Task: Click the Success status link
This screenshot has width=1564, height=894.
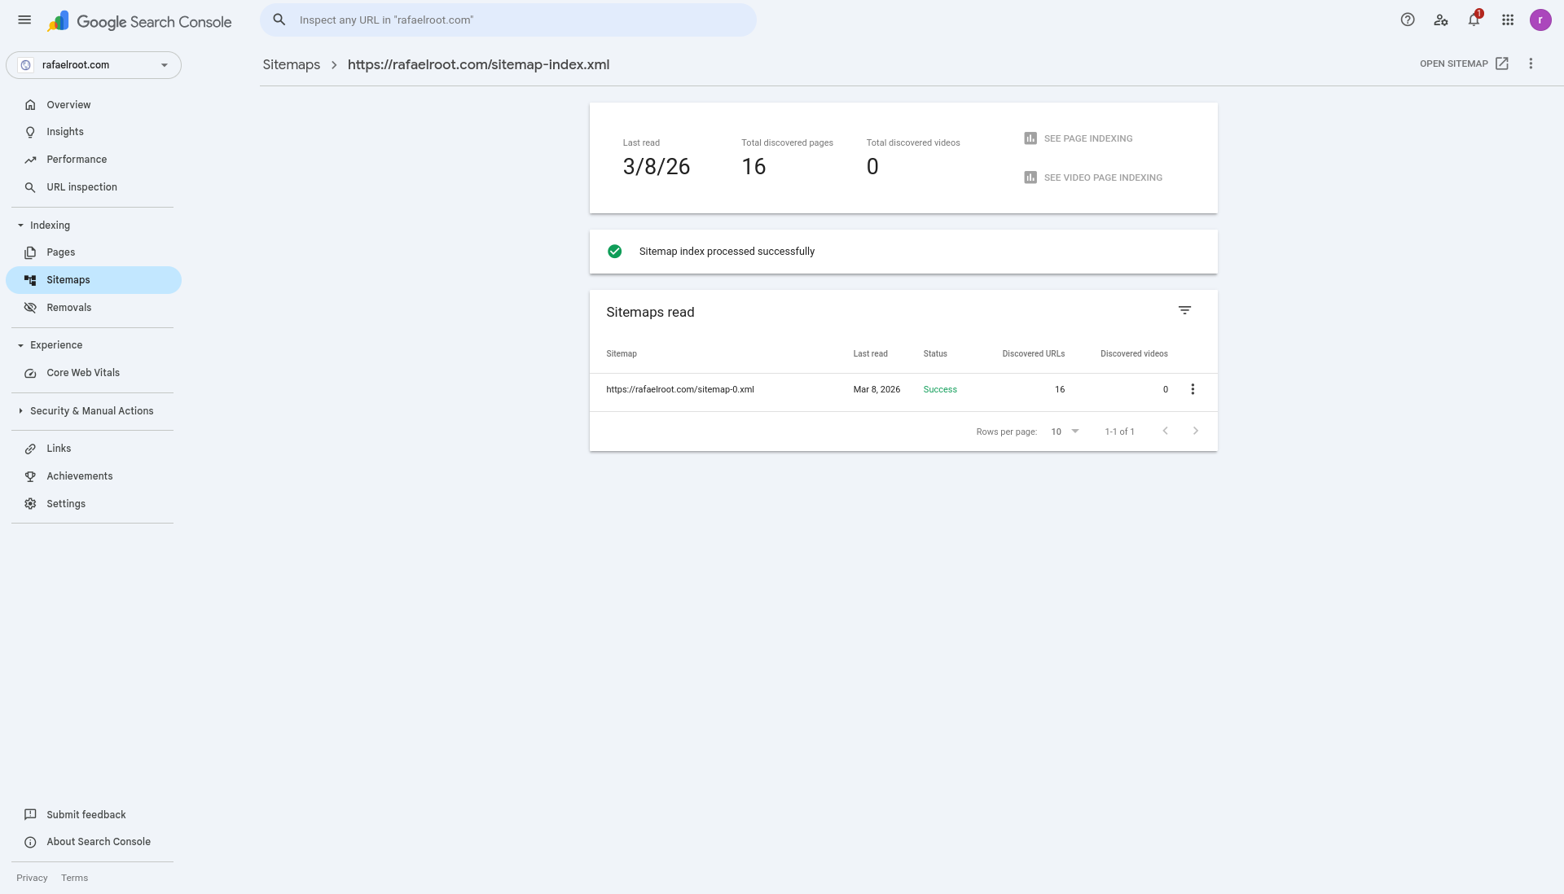Action: click(x=939, y=389)
